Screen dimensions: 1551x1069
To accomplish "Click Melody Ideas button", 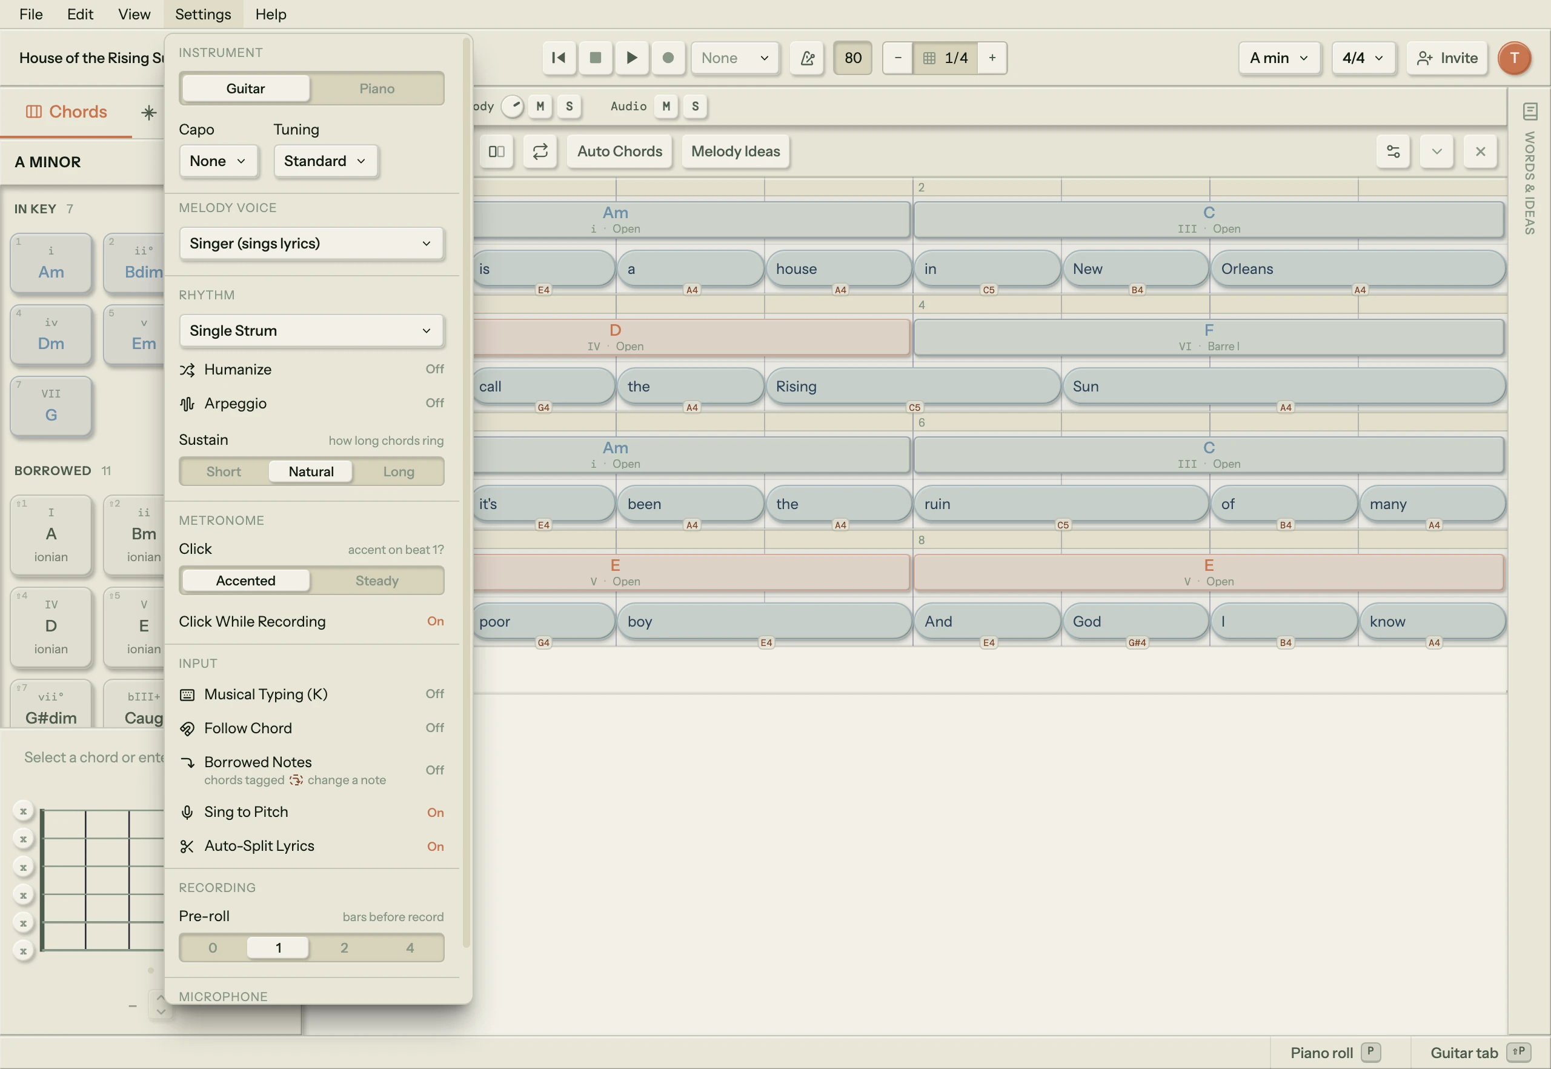I will tap(736, 152).
